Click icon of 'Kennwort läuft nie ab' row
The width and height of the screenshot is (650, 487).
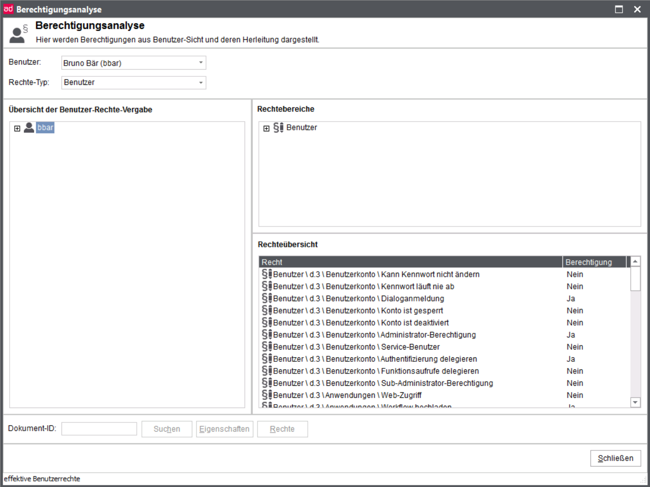[267, 287]
